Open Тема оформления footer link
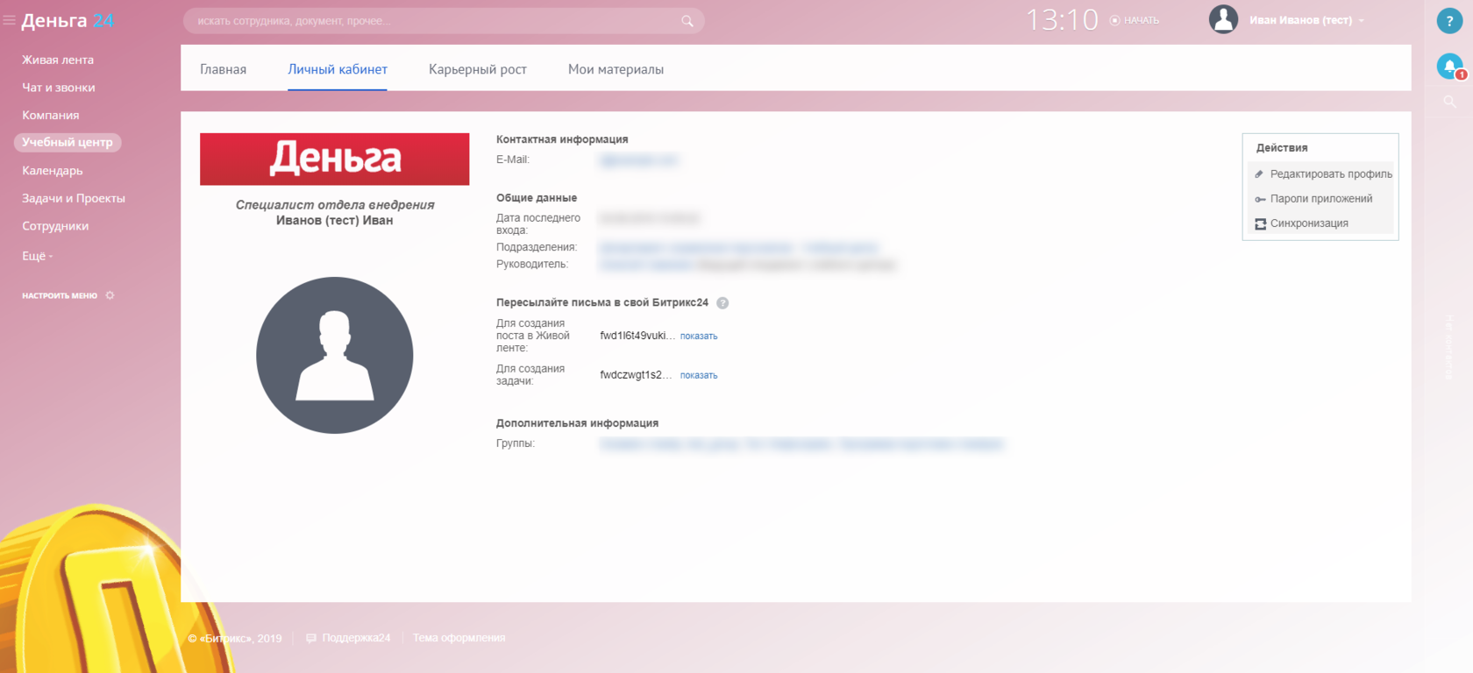Image resolution: width=1473 pixels, height=673 pixels. [x=459, y=638]
